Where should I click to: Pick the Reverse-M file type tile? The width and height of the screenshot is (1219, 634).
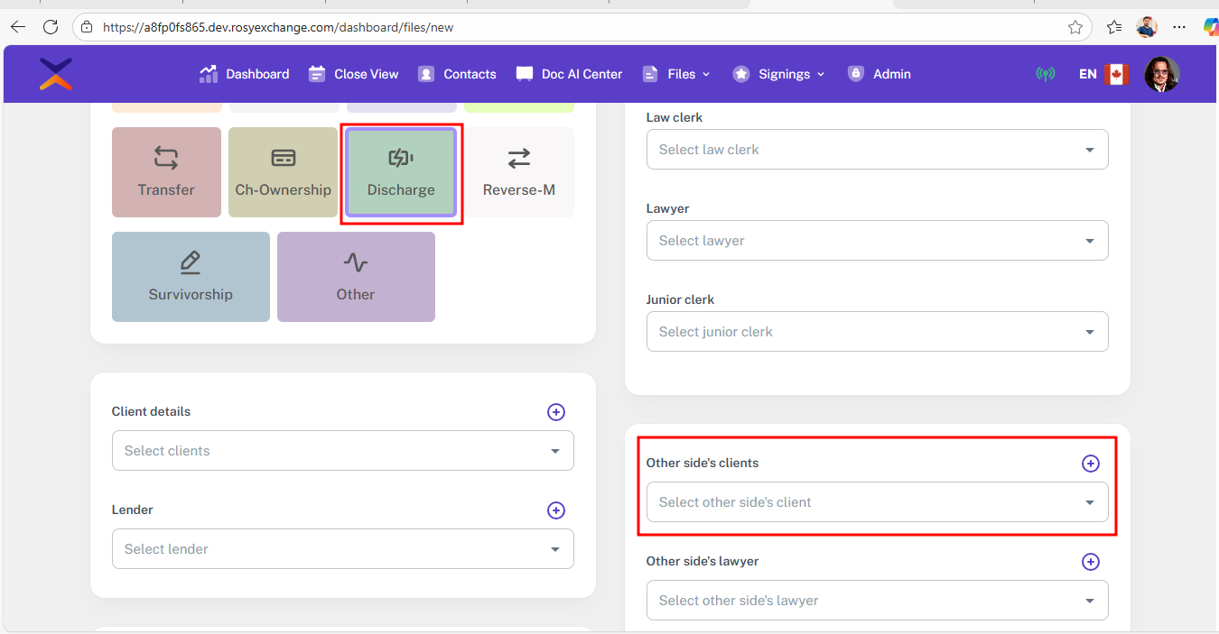(x=518, y=172)
